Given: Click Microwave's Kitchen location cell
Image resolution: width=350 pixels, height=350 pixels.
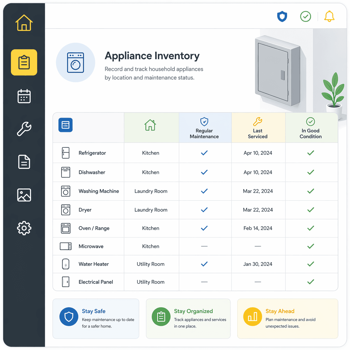Looking at the screenshot, I should coord(151,246).
